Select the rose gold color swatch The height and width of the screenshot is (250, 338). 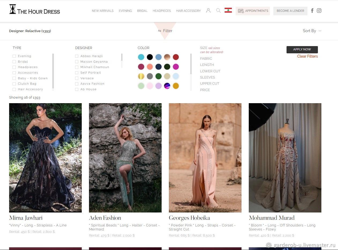(x=167, y=57)
